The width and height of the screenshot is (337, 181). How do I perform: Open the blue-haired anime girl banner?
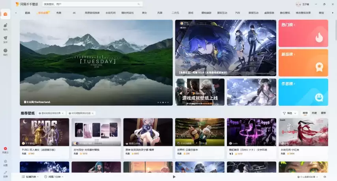click(x=226, y=48)
